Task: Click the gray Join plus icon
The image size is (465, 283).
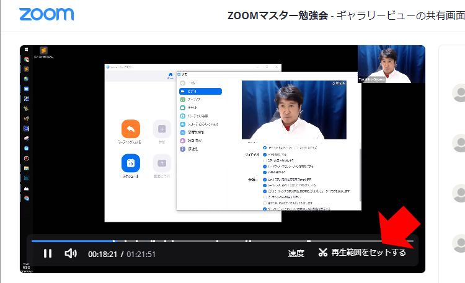Action: tap(162, 129)
